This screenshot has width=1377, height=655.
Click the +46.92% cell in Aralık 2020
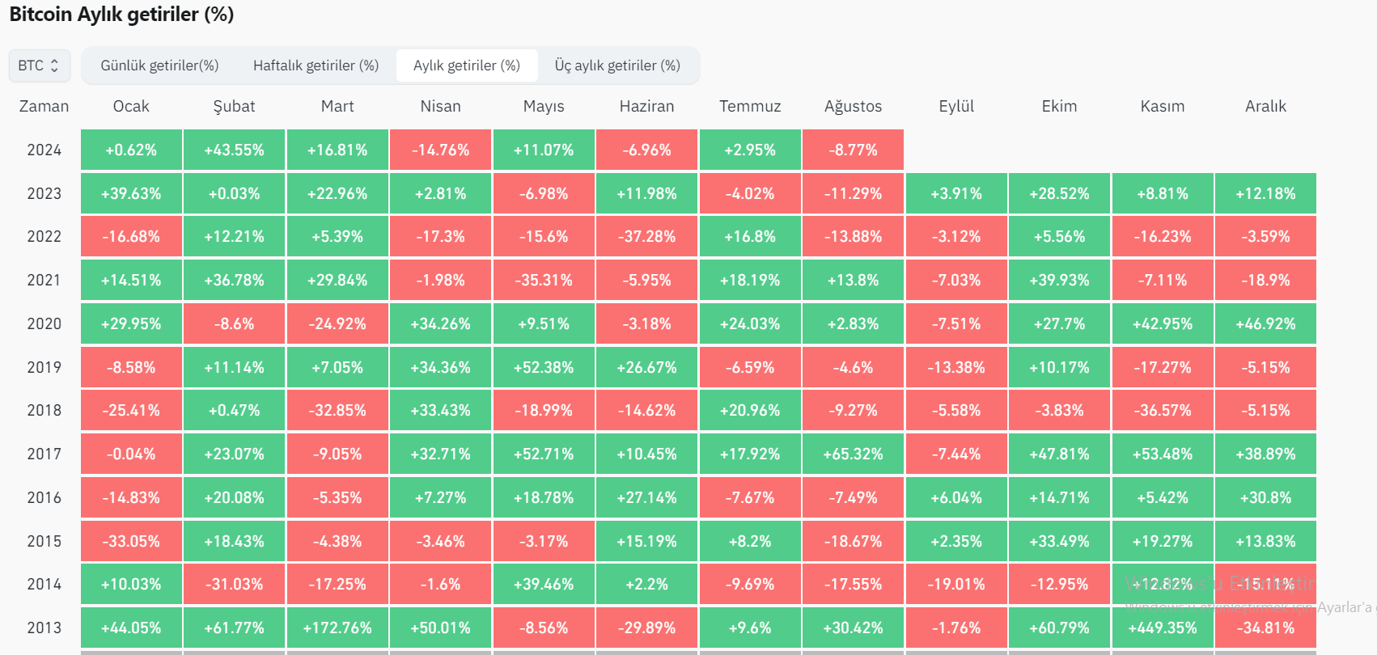tap(1265, 324)
